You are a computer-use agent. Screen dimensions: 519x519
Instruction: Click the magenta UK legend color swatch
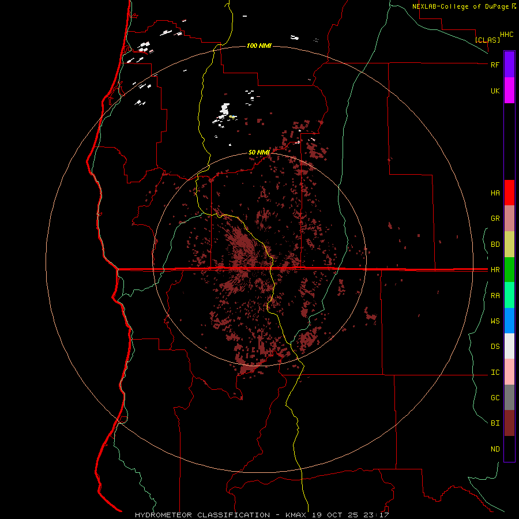tap(509, 91)
